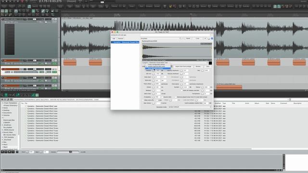Expand the Desktop folder in media explorer
308x173 pixels.
coord(2,110)
